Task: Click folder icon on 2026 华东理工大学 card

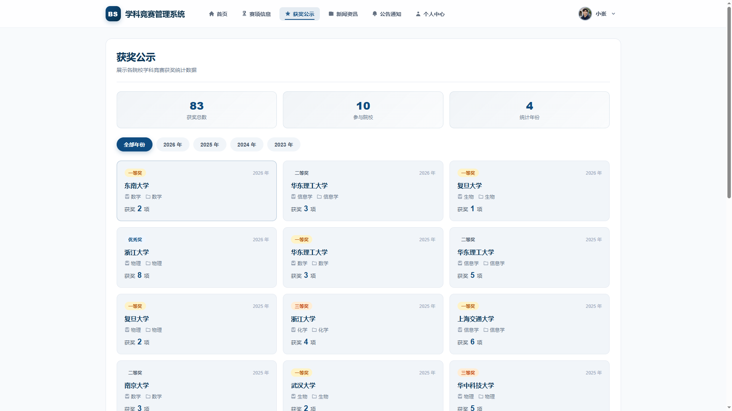Action: pyautogui.click(x=319, y=197)
